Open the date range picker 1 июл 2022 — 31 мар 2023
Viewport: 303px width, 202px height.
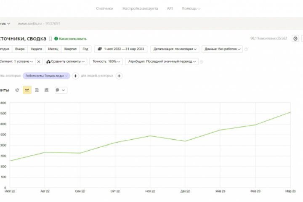click(x=121, y=49)
